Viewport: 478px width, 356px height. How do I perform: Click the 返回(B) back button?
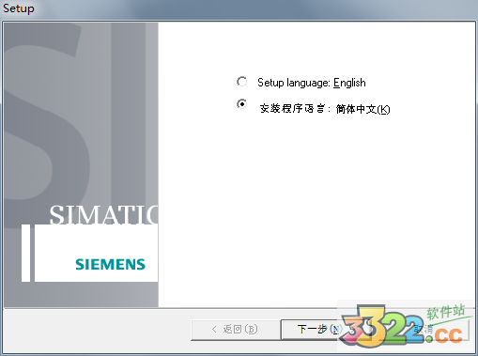(236, 330)
